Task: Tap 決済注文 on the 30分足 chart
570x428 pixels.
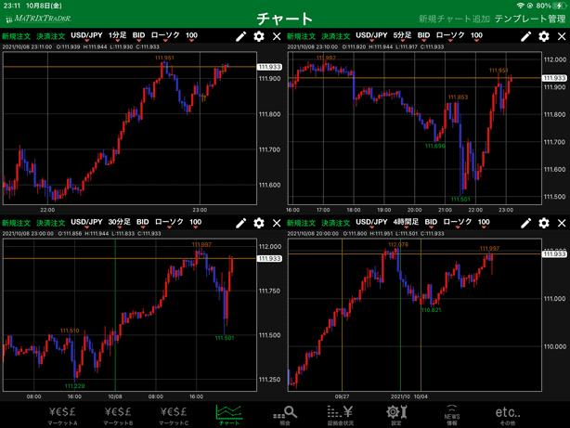Action: tap(50, 223)
